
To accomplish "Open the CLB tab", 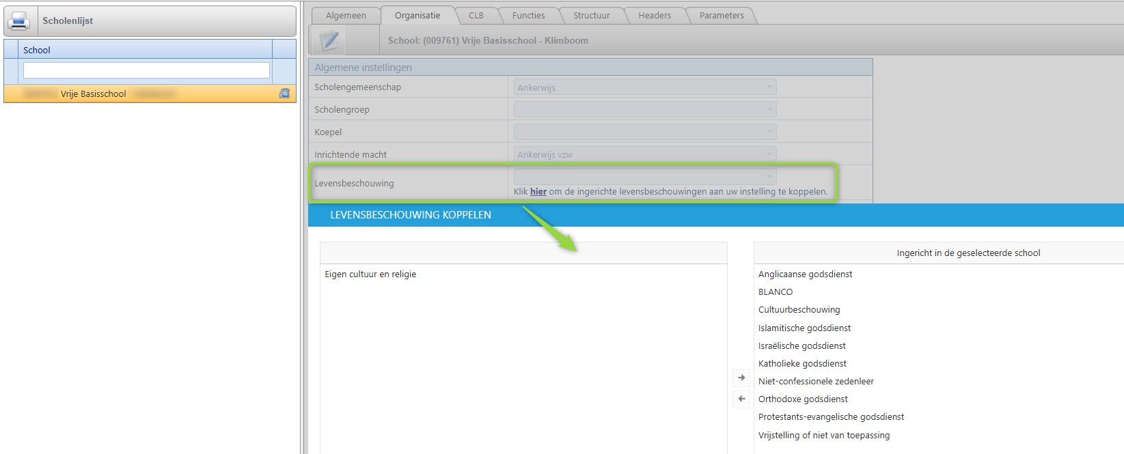I will [x=476, y=15].
